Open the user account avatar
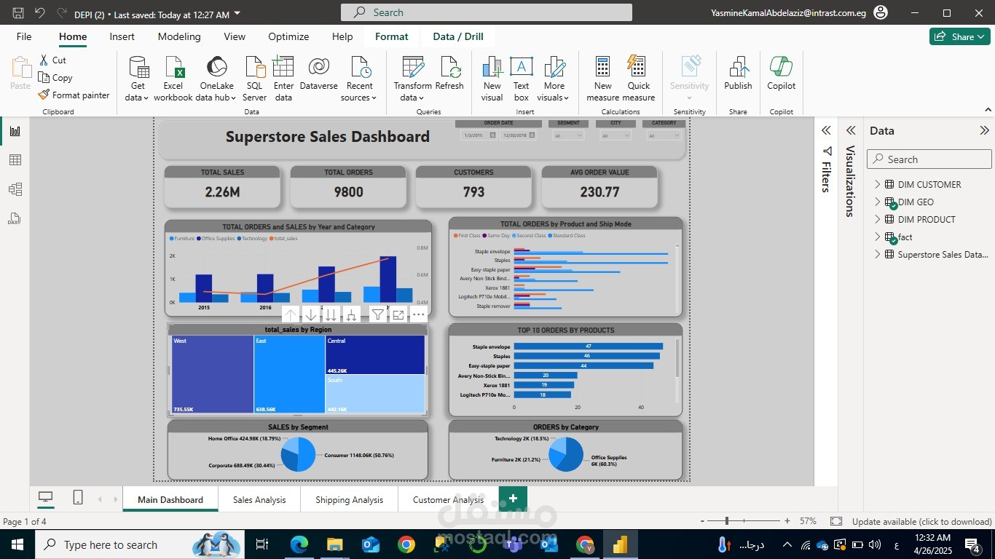 [x=880, y=13]
